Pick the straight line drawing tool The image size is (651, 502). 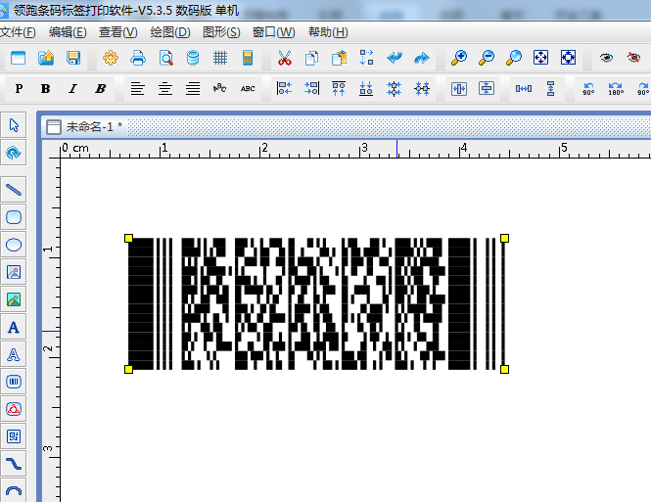[14, 189]
